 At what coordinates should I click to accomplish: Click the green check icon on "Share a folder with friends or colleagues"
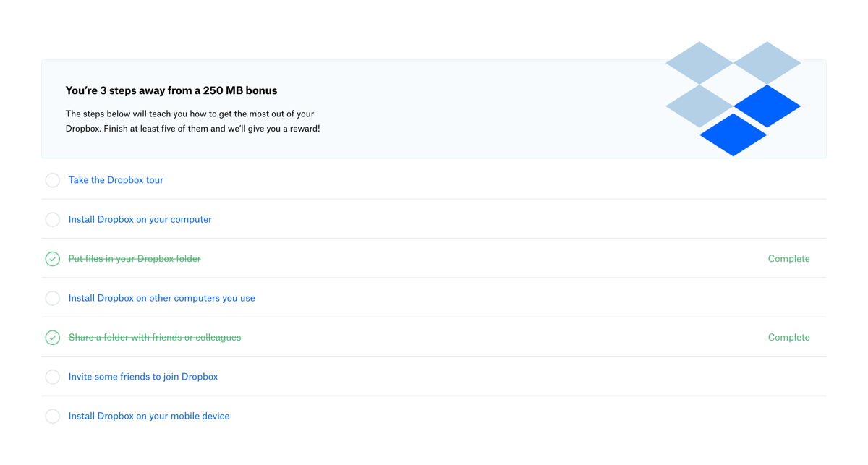pyautogui.click(x=52, y=337)
